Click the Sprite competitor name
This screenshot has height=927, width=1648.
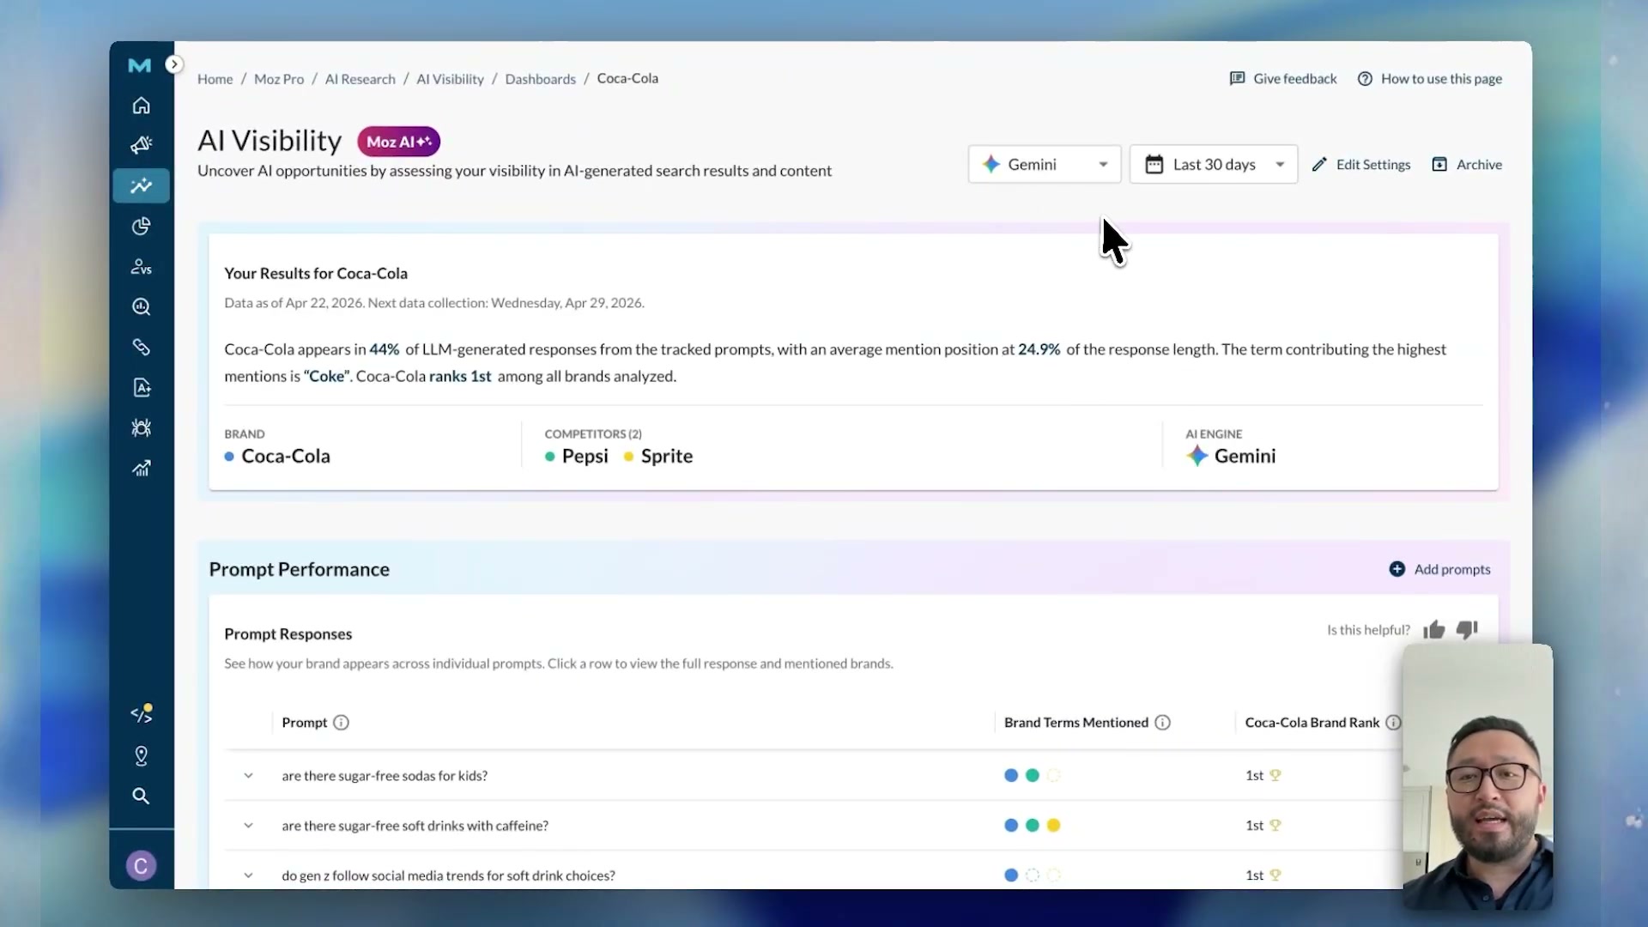[x=667, y=456]
